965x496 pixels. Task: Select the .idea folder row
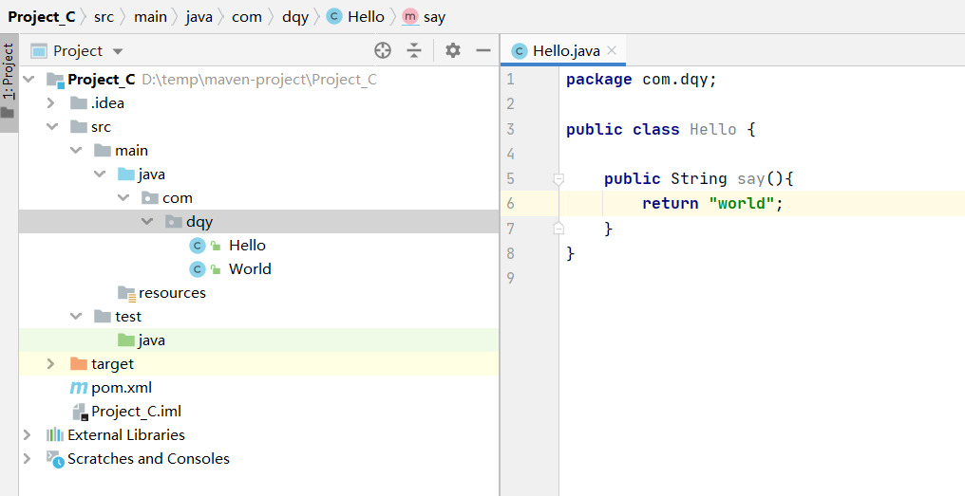(258, 103)
